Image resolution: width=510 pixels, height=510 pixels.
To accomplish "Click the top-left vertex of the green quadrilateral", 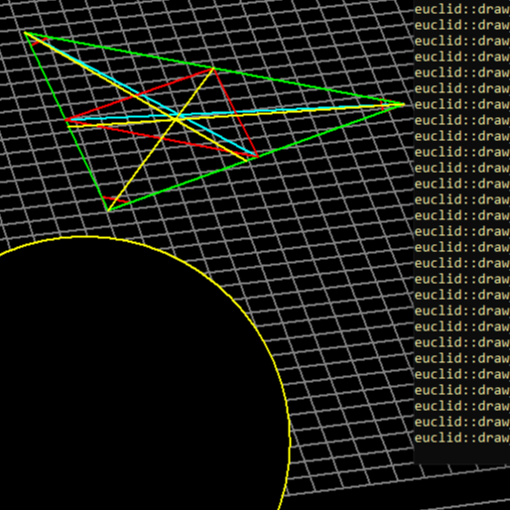I will [x=25, y=33].
